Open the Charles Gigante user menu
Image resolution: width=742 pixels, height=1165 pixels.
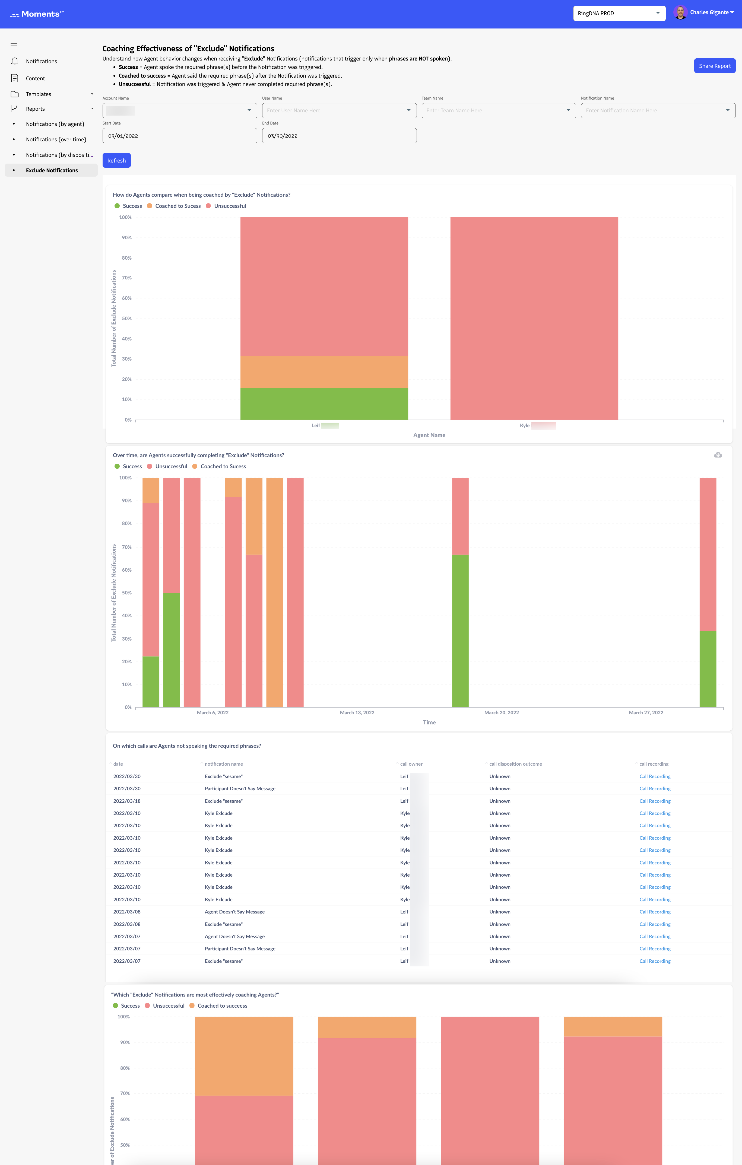coord(712,12)
